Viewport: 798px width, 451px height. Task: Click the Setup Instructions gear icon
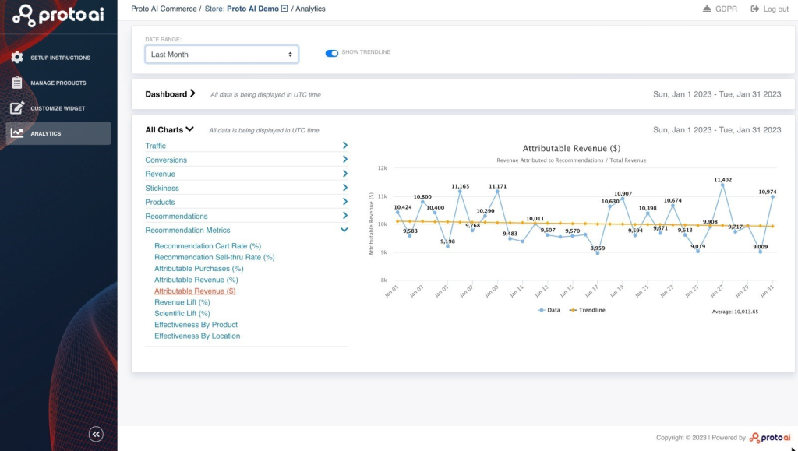coord(17,57)
